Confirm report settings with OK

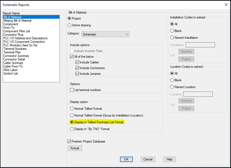[x=126, y=159]
